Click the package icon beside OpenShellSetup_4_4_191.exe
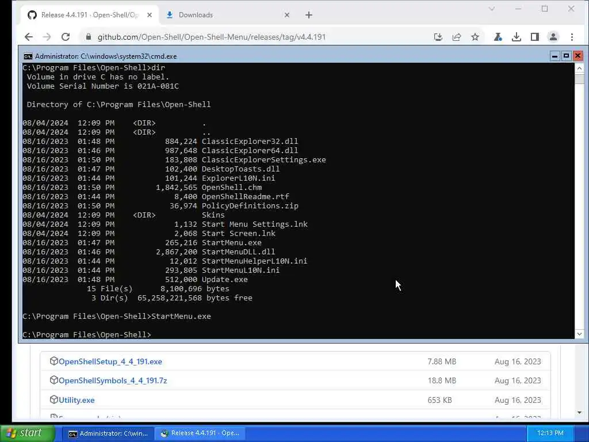The width and height of the screenshot is (589, 442). [53, 361]
